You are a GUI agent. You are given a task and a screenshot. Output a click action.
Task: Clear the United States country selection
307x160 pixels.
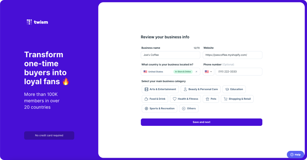pos(196,71)
